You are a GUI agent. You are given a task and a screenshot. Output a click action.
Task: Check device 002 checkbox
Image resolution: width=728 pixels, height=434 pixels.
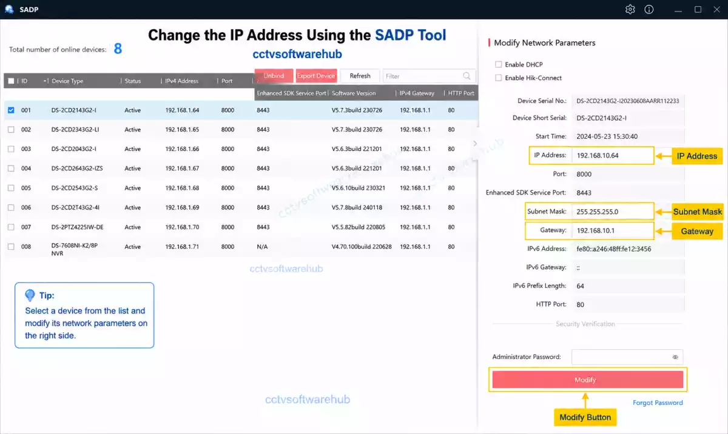(x=11, y=130)
